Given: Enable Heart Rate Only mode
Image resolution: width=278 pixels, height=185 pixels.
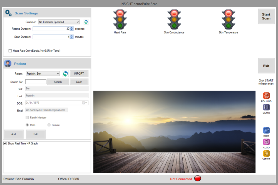Looking at the screenshot, I should point(10,50).
